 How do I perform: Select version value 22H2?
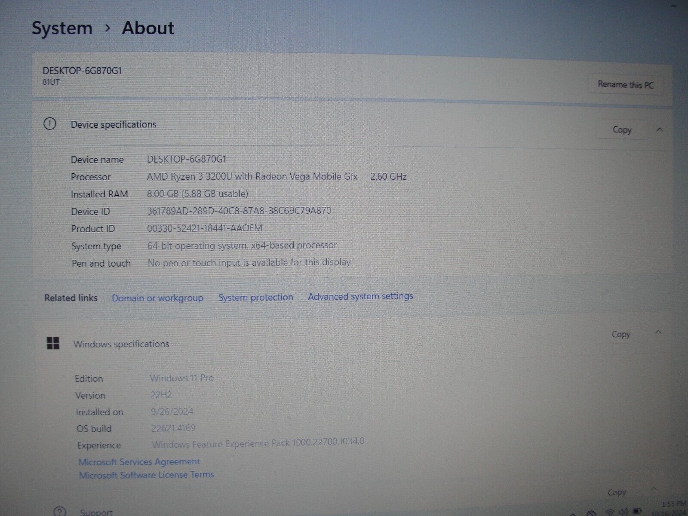[161, 395]
